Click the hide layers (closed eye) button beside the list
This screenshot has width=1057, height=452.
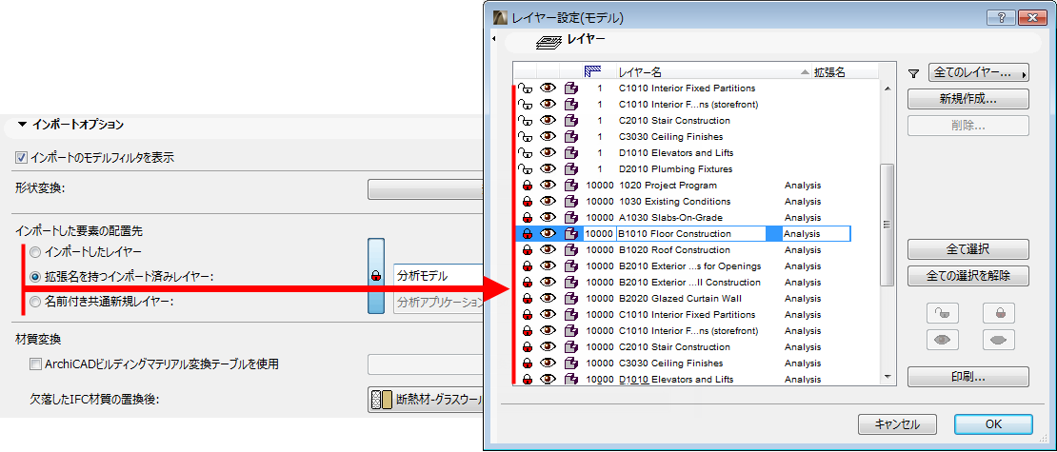pos(998,340)
